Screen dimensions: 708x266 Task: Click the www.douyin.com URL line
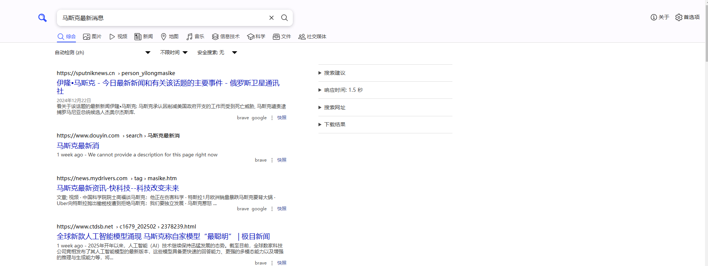pos(118,136)
